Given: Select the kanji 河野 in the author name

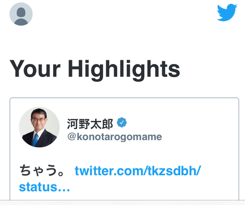Looking at the screenshot, I should click(x=79, y=124).
